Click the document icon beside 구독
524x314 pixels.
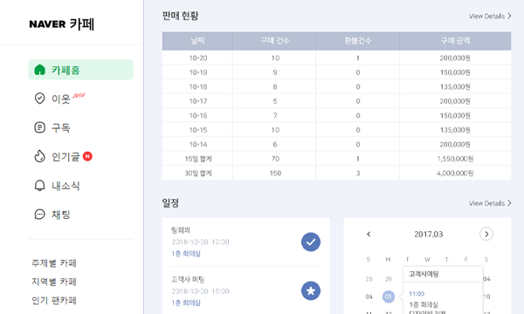click(40, 127)
